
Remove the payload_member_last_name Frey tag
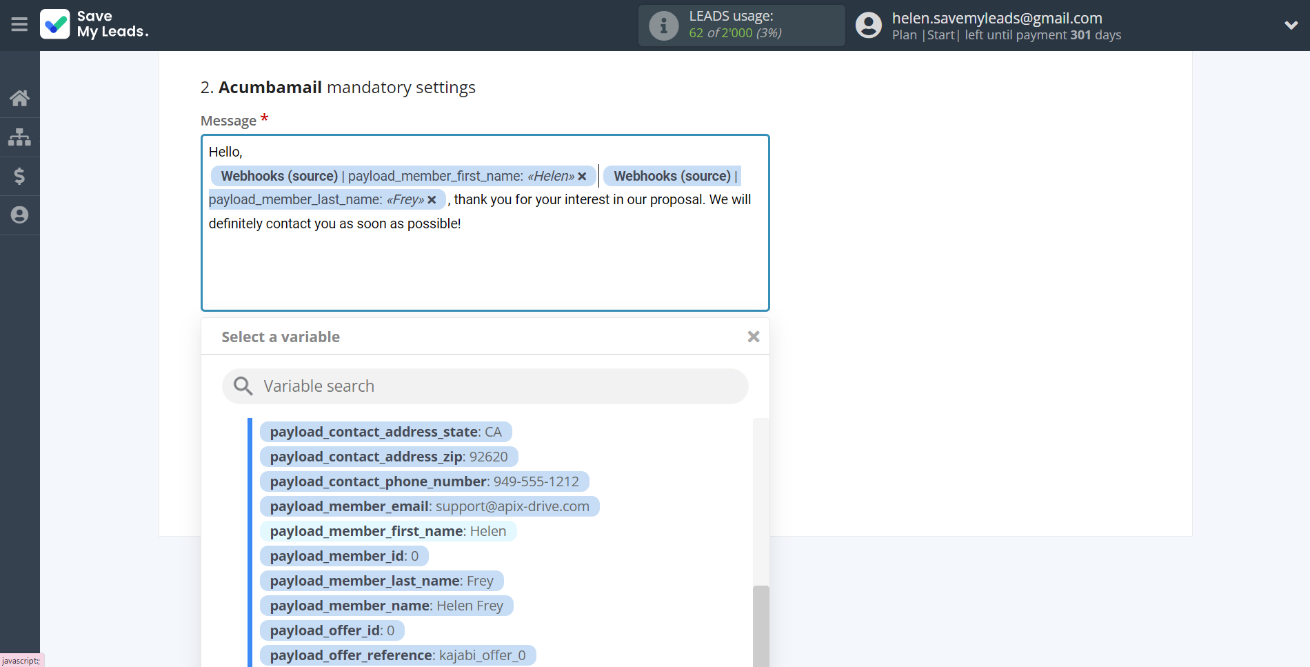(432, 200)
